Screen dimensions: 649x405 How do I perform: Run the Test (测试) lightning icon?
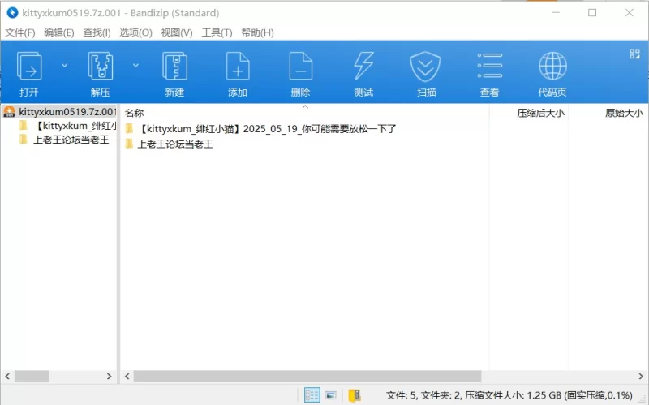tap(363, 67)
